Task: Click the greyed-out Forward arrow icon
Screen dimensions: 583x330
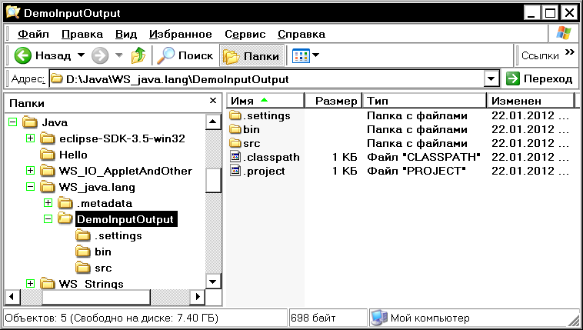Action: [100, 56]
